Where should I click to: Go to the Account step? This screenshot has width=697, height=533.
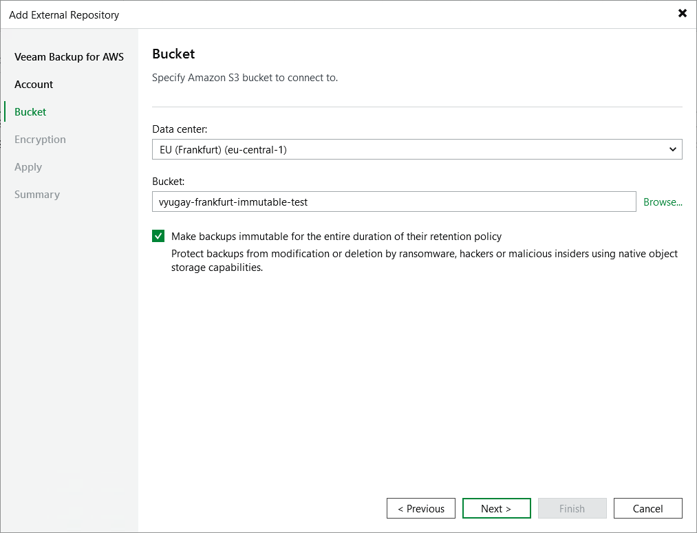34,84
